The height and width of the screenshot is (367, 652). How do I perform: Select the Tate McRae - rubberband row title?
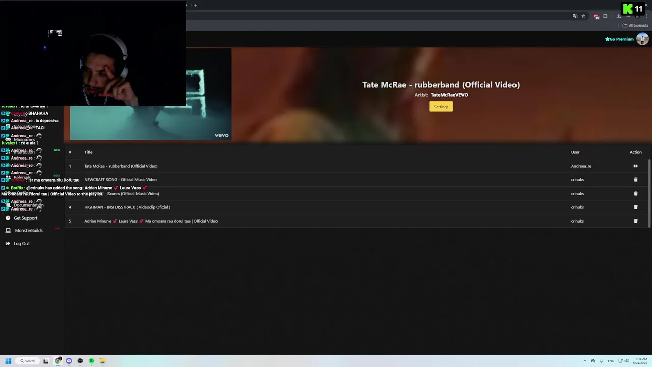click(x=121, y=166)
